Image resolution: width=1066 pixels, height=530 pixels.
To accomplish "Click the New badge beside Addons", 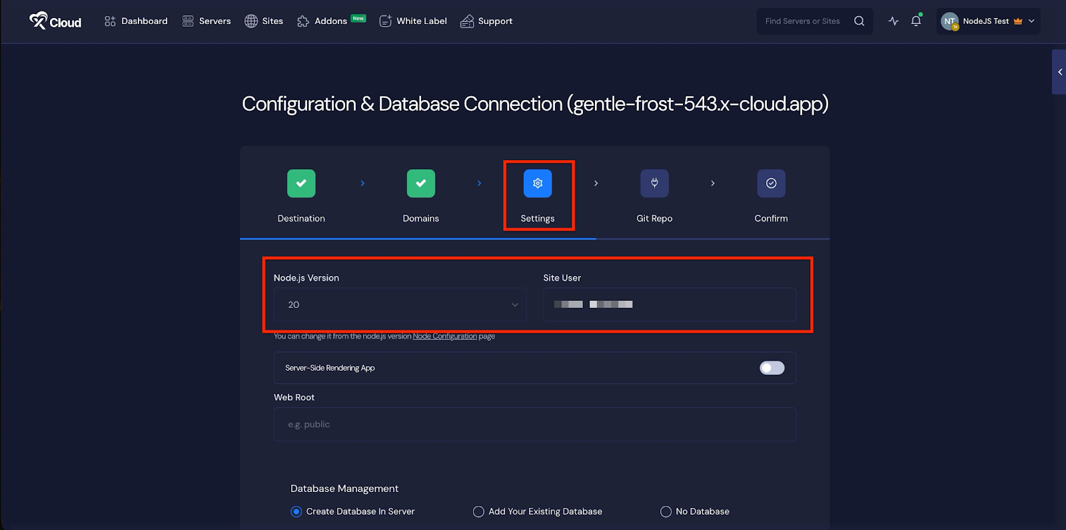I will (358, 19).
